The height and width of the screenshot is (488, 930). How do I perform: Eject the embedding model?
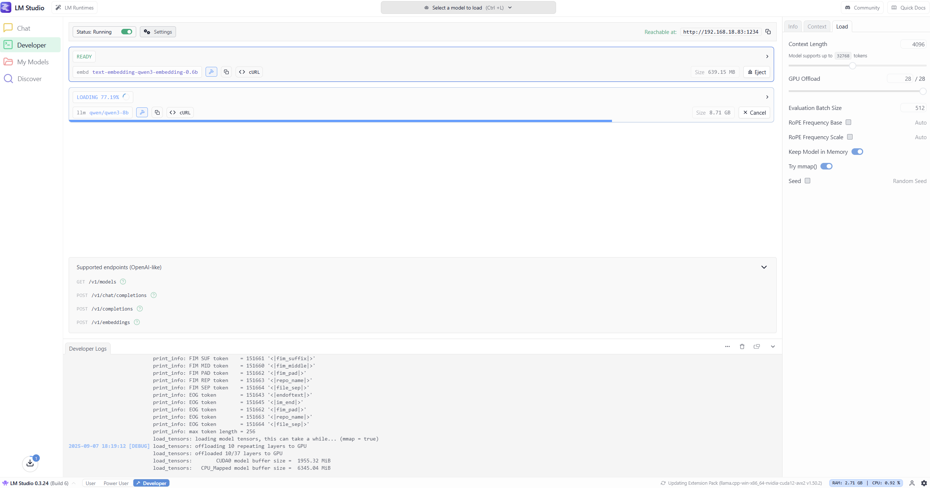[x=757, y=72]
